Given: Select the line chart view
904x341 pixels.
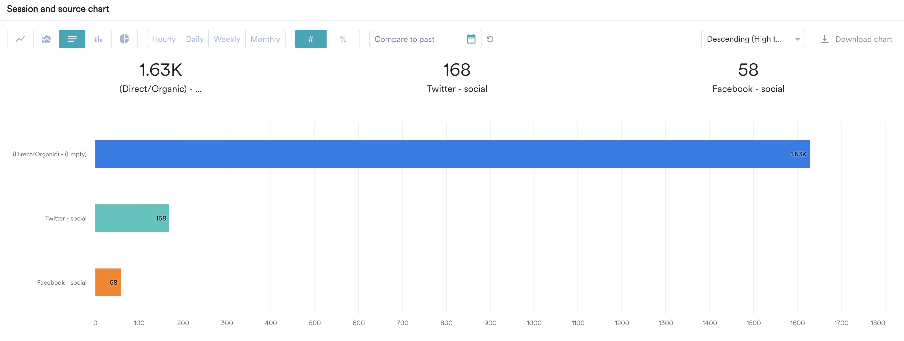Looking at the screenshot, I should click(x=20, y=39).
